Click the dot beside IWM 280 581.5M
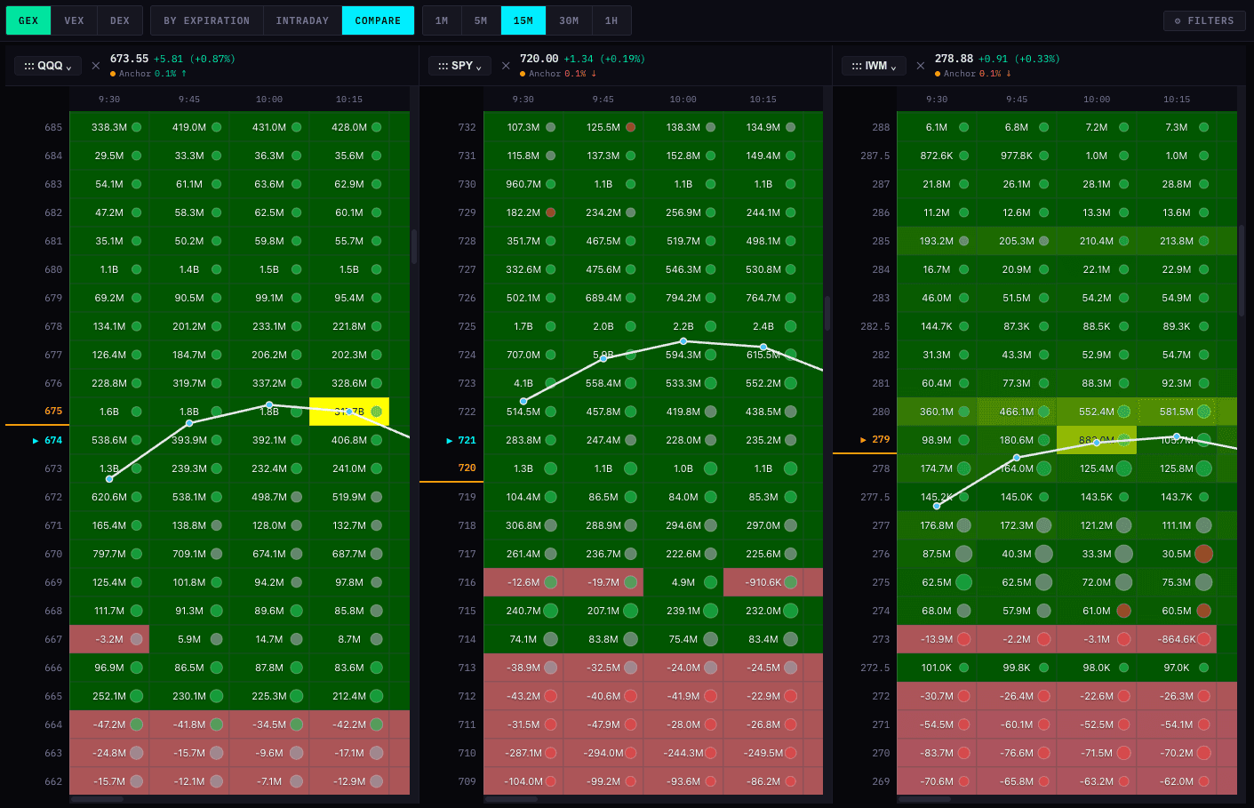 pyautogui.click(x=1204, y=412)
